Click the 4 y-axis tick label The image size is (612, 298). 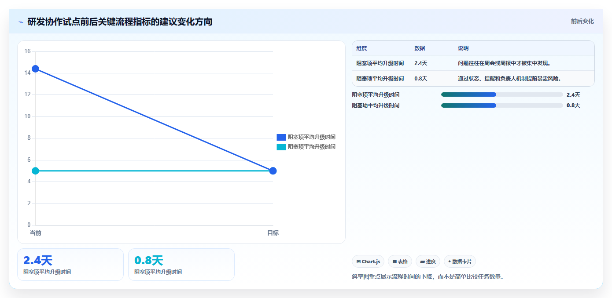[x=29, y=182]
